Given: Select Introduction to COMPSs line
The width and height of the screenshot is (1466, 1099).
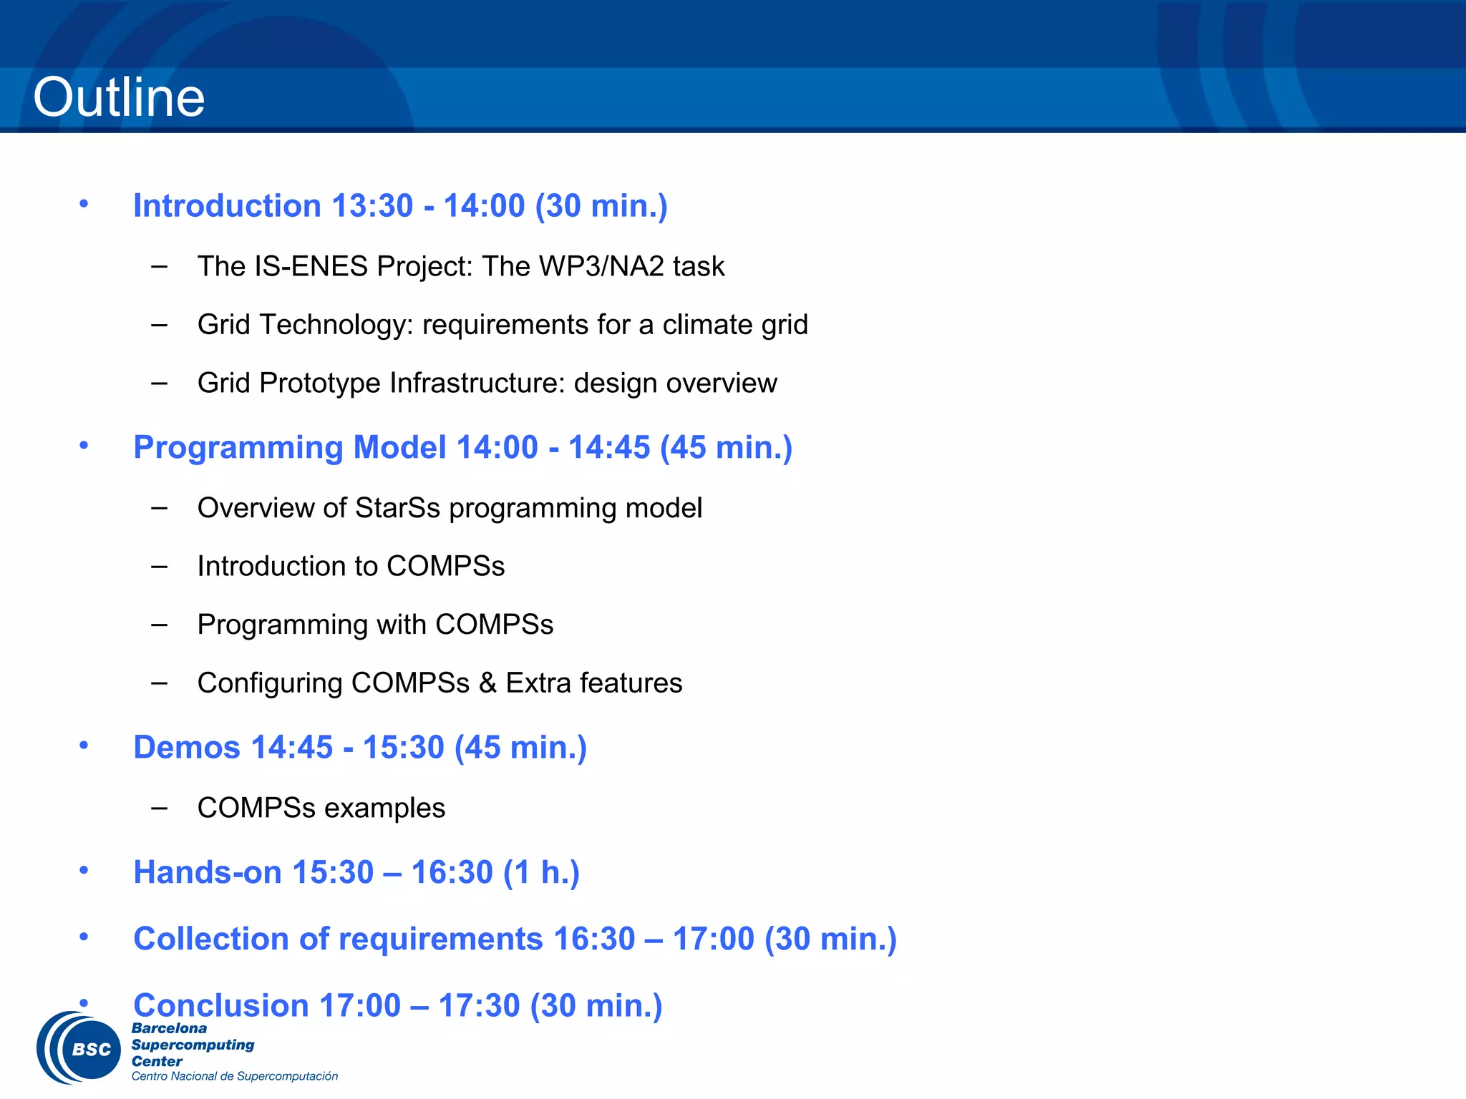Looking at the screenshot, I should (x=351, y=566).
